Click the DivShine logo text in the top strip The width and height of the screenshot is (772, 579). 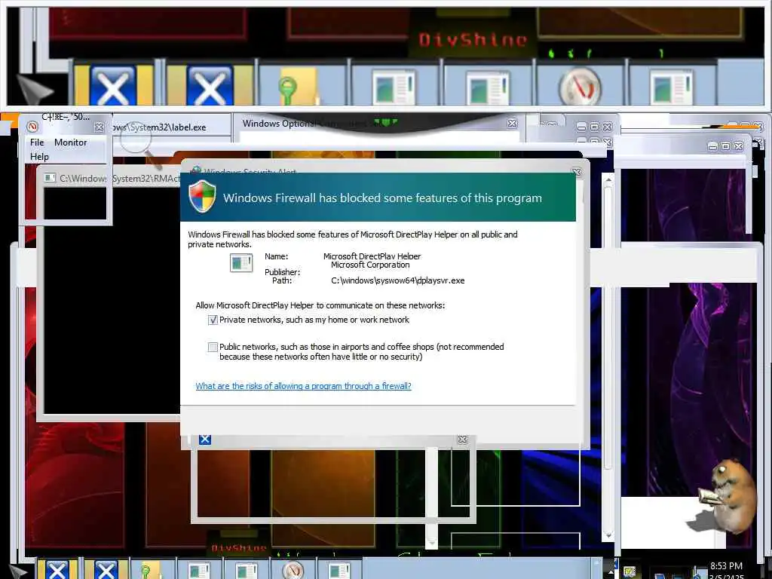[x=473, y=39]
